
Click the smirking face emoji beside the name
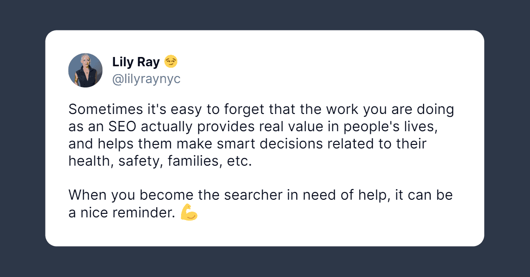(171, 62)
